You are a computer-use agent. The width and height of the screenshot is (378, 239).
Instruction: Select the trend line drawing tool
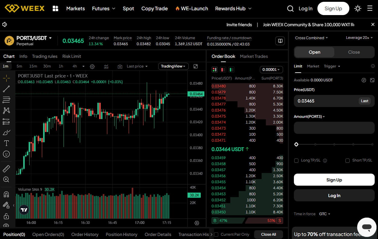coord(6,89)
